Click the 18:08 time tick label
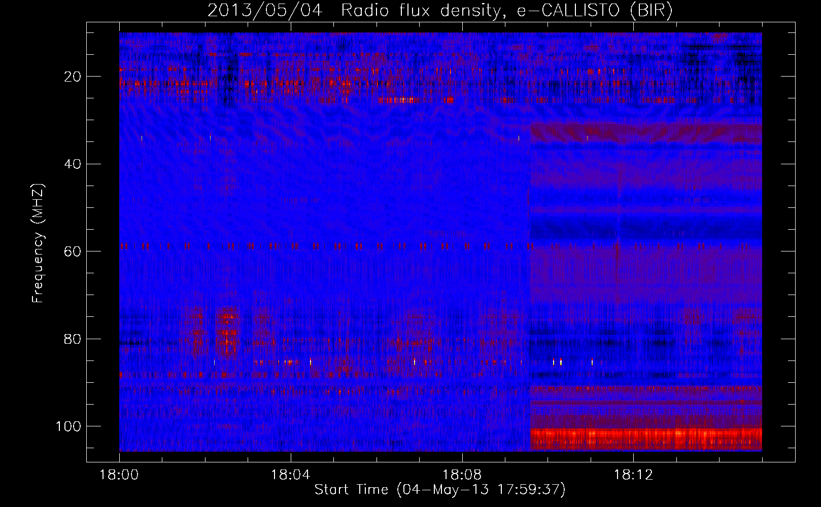Viewport: 821px width, 507px height. [x=462, y=475]
